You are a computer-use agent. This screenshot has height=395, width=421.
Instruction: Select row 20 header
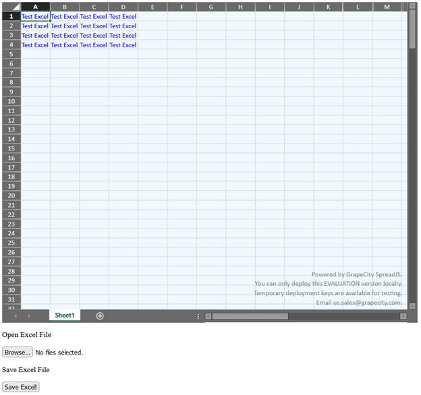click(11, 195)
